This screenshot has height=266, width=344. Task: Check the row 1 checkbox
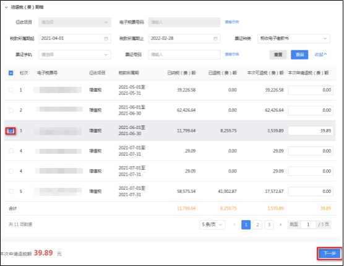point(11,90)
